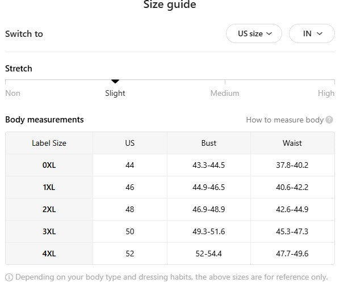Click the Bust column header
Screen dimensions: 344x283
point(209,143)
